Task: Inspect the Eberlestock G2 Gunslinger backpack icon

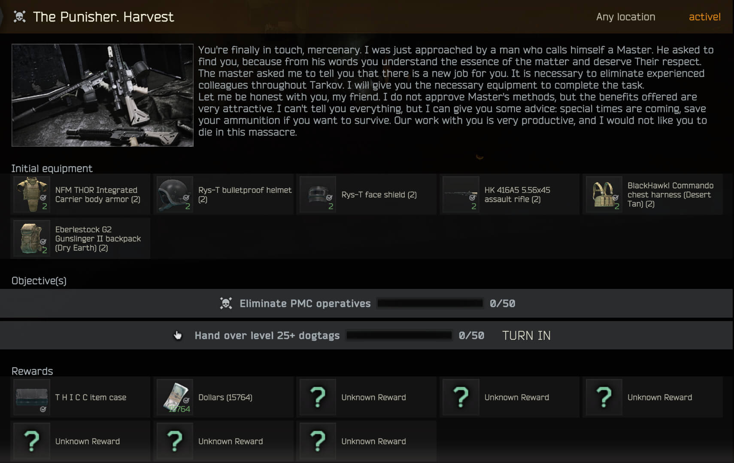Action: tap(32, 238)
